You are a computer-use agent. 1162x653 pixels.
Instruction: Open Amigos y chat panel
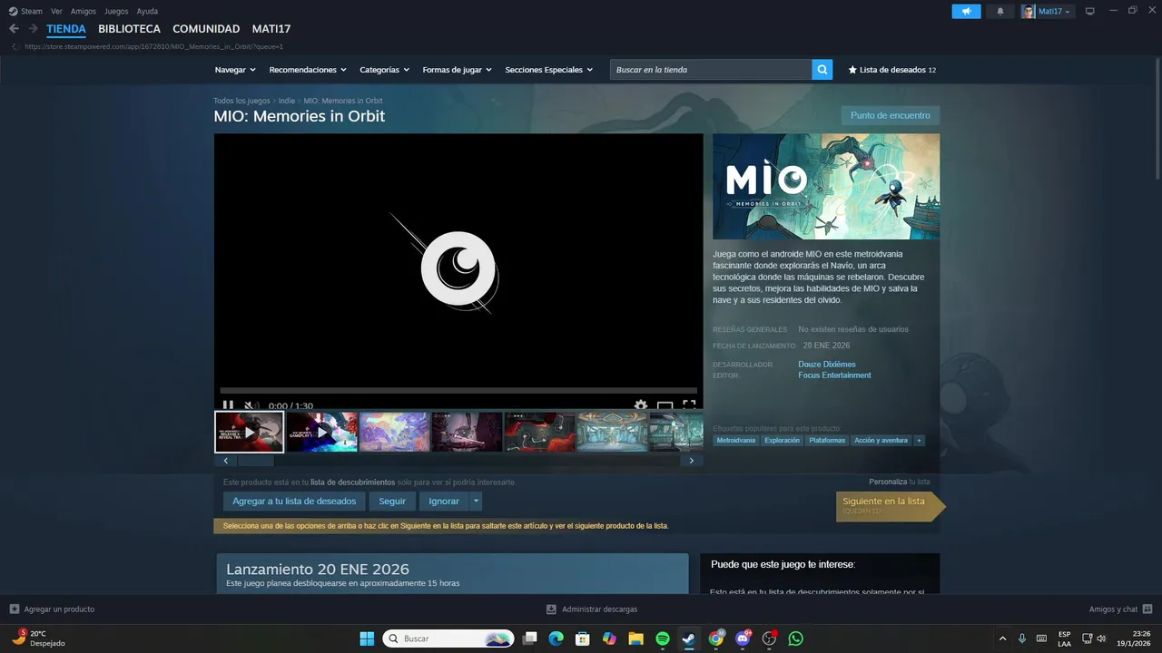[1120, 609]
